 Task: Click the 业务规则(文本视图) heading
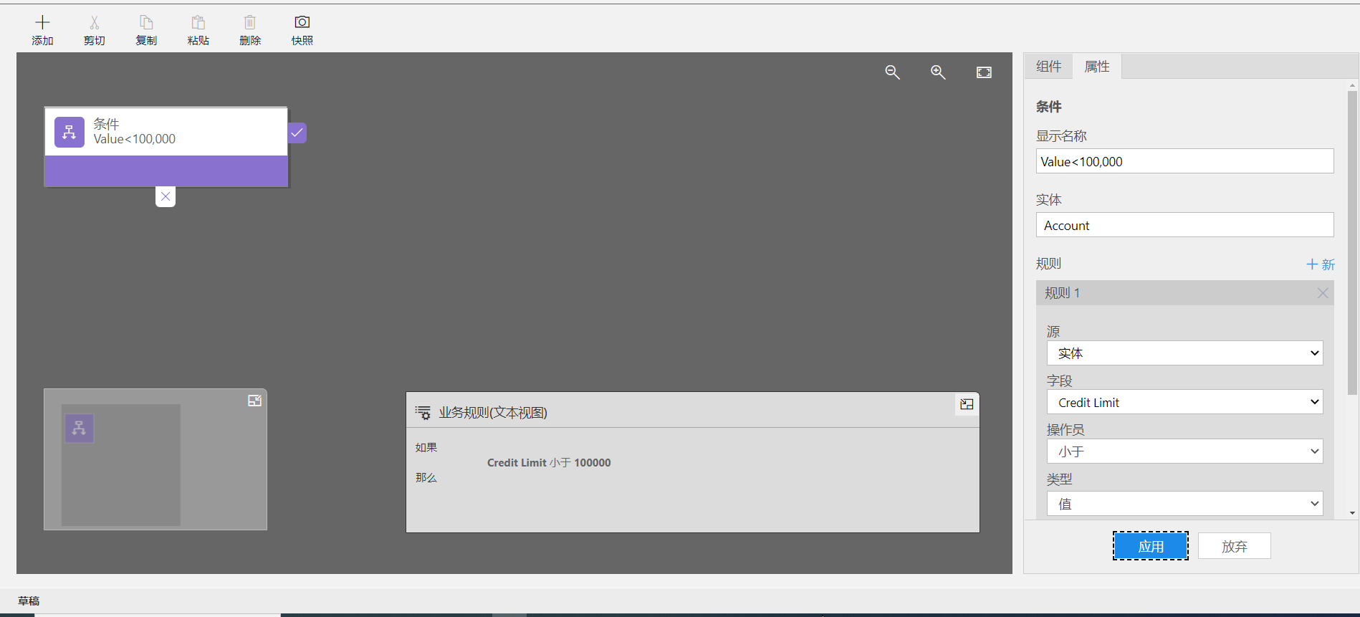[493, 413]
